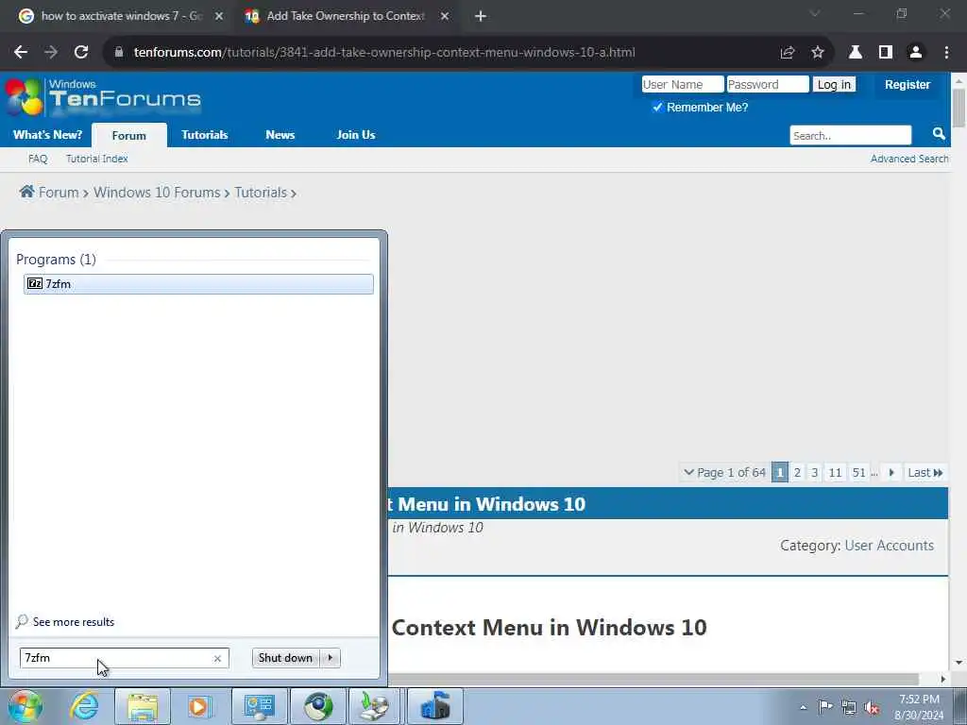This screenshot has height=725, width=967.
Task: Click the Log in button
Action: 834,84
